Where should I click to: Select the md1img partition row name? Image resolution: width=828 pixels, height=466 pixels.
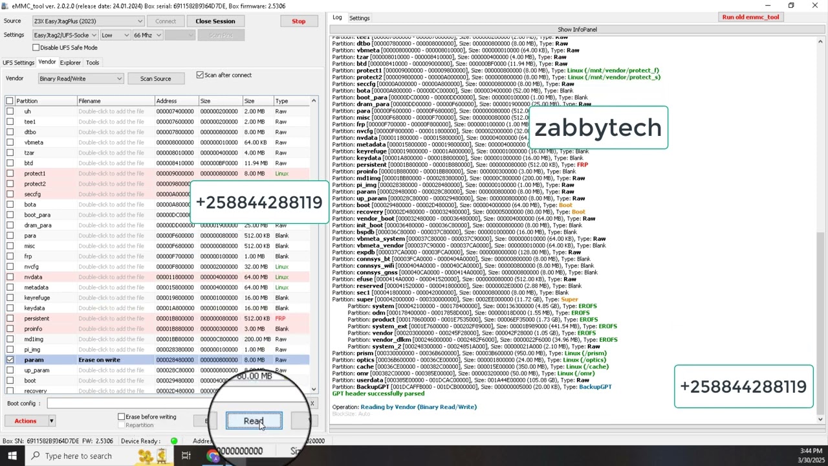(34, 339)
